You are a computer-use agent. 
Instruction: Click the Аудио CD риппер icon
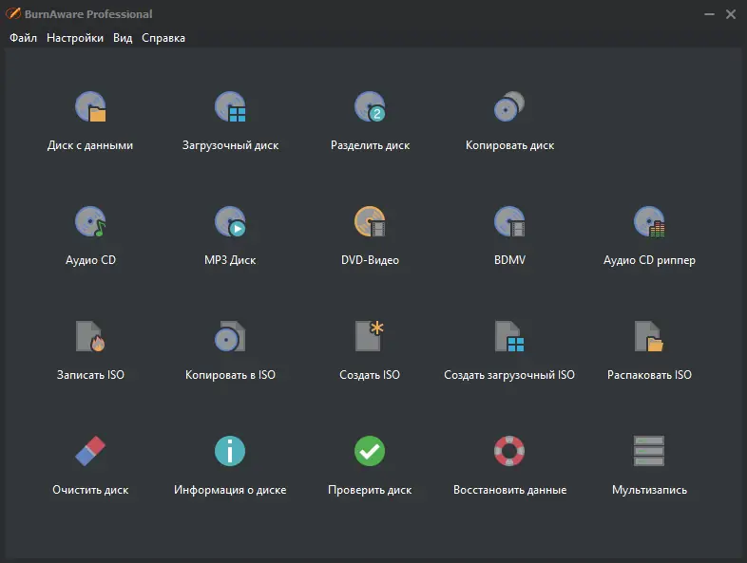pyautogui.click(x=649, y=221)
